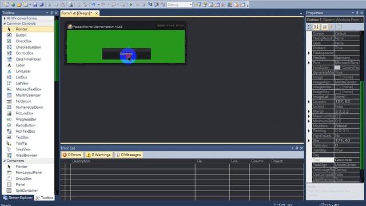366x206 pixels.
Task: Show Events lightning icon in Properties
Action: tap(331, 27)
